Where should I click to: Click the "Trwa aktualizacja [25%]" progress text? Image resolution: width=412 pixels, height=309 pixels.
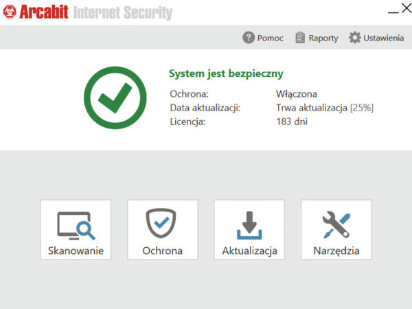(324, 108)
